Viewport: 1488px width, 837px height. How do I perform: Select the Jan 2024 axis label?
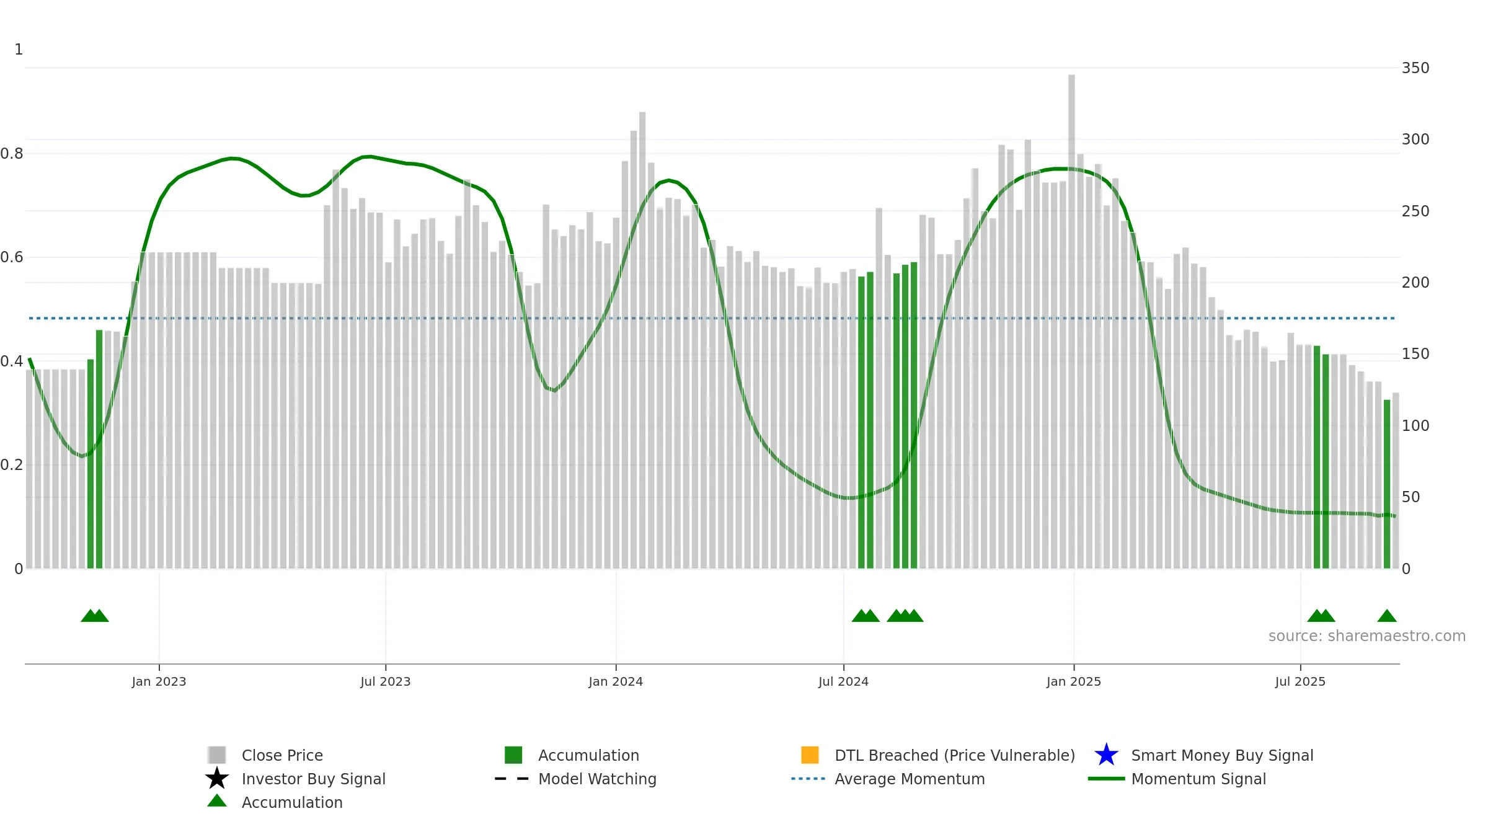(x=616, y=681)
